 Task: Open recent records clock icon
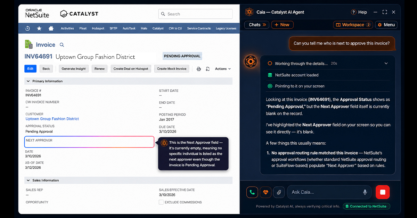coord(28,28)
